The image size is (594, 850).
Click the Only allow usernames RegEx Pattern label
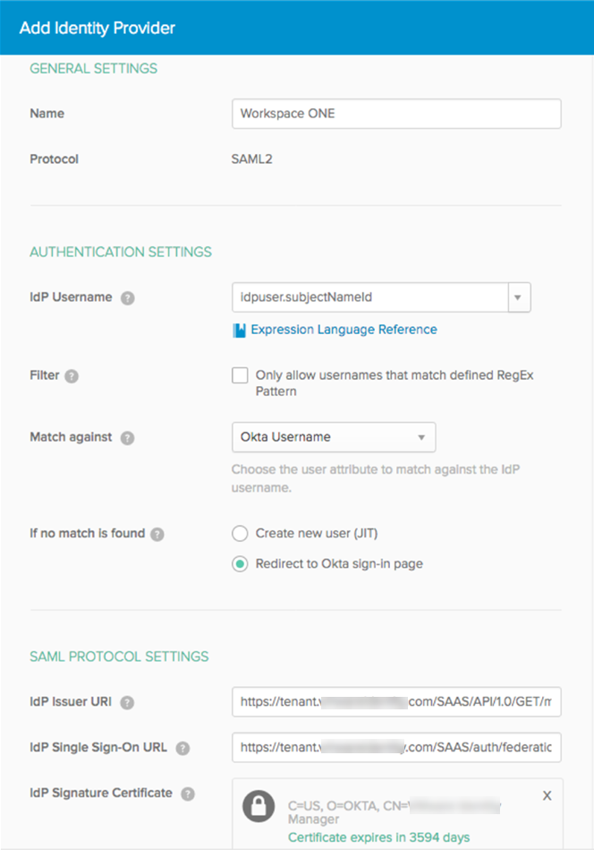395,383
